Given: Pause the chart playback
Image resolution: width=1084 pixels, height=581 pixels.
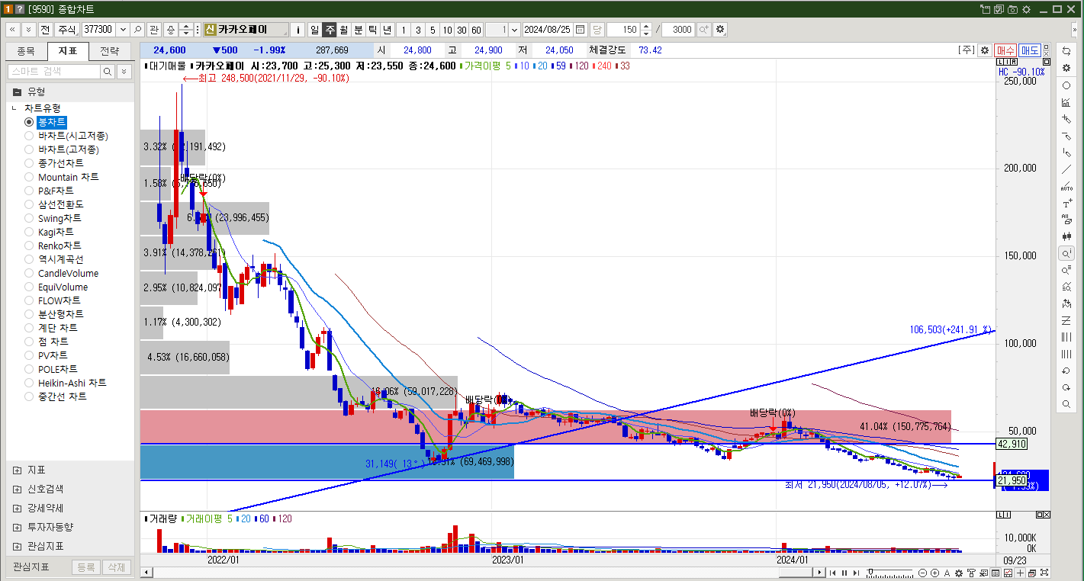Looking at the screenshot, I should [844, 573].
